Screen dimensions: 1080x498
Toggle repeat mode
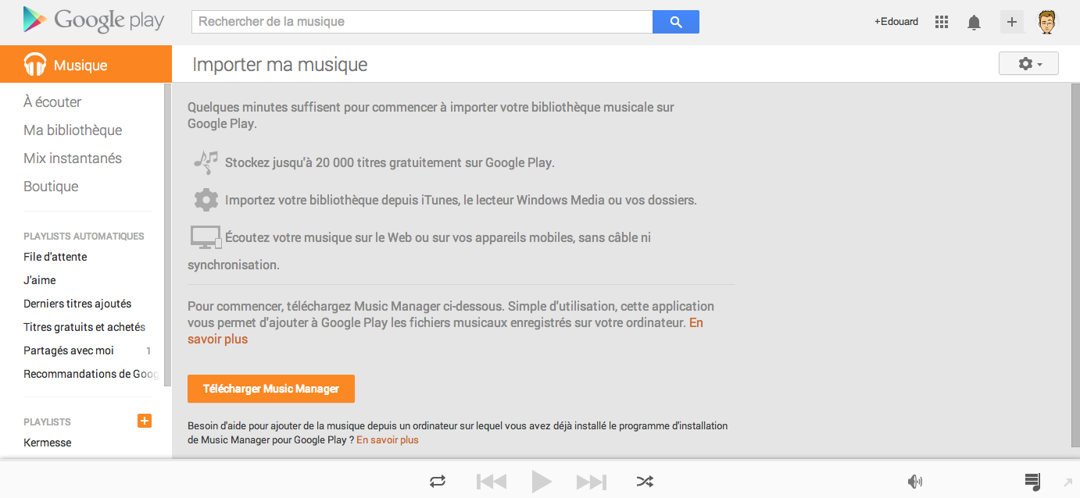pos(438,482)
